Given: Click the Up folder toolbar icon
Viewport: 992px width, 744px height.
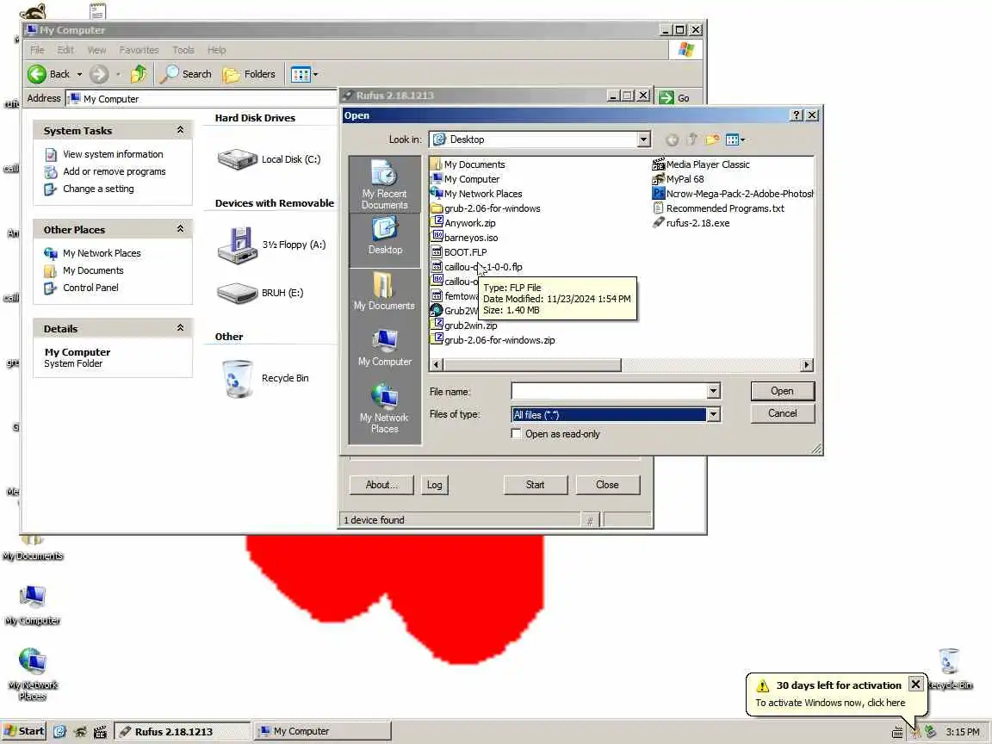Looking at the screenshot, I should [139, 74].
